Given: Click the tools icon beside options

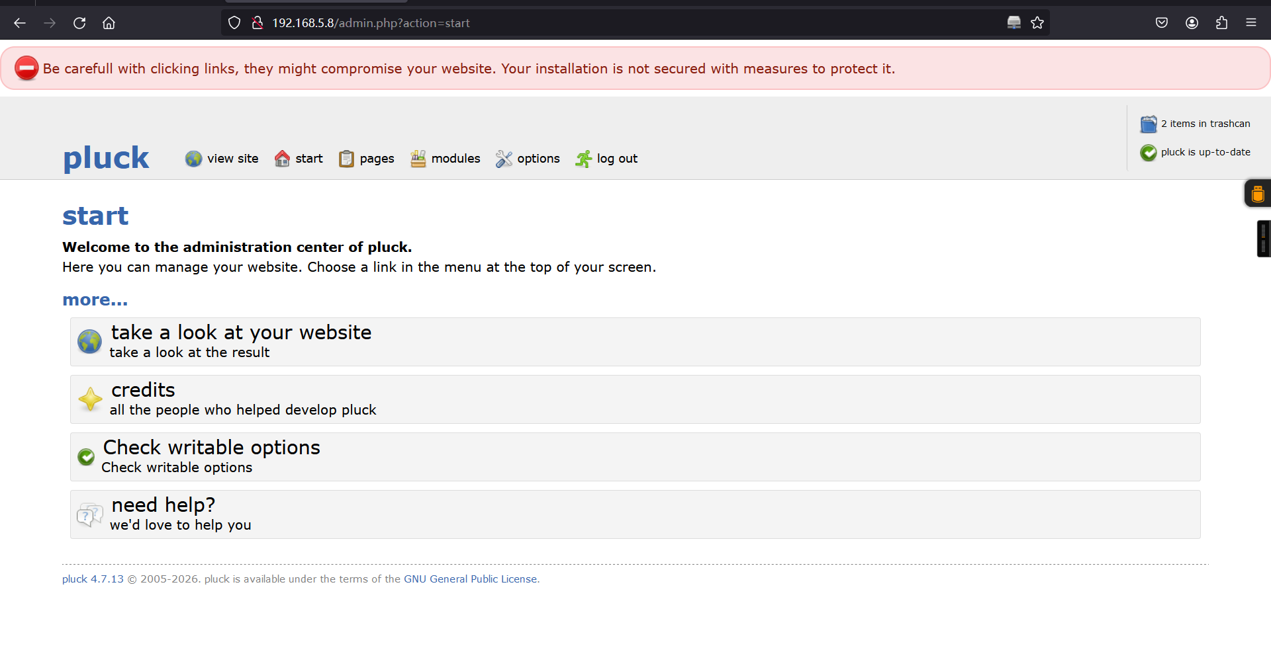Looking at the screenshot, I should (504, 159).
